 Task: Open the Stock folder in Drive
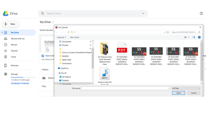pos(47,78)
